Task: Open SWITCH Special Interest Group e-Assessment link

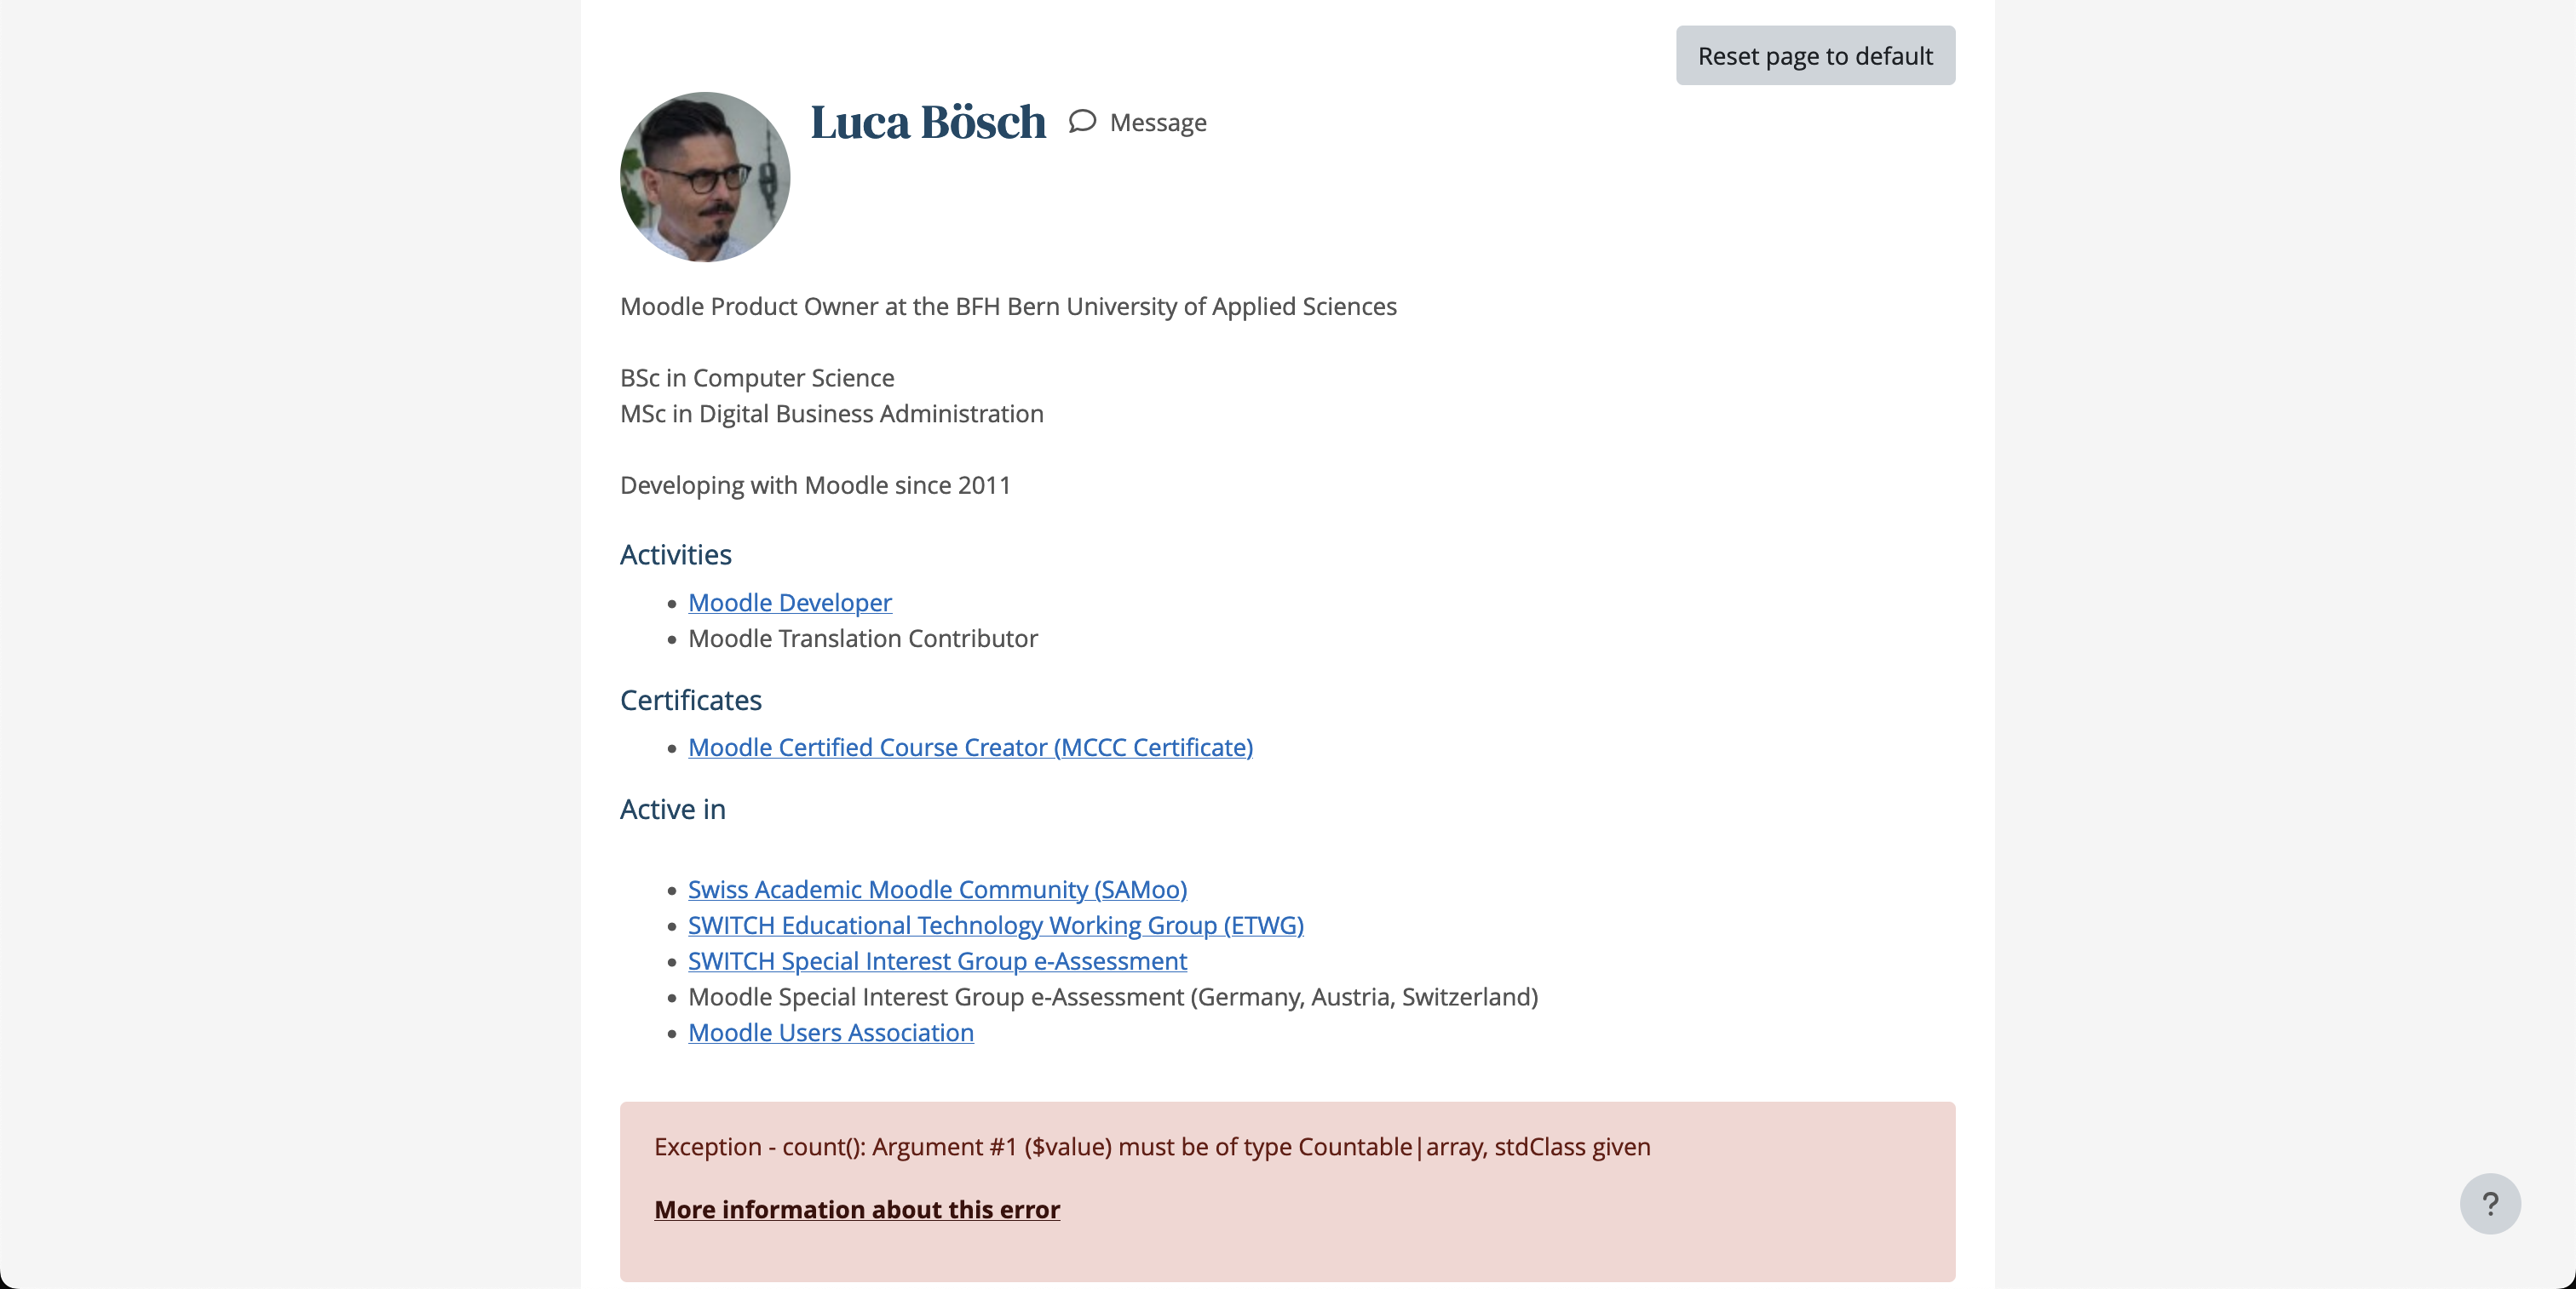Action: pyautogui.click(x=937, y=961)
